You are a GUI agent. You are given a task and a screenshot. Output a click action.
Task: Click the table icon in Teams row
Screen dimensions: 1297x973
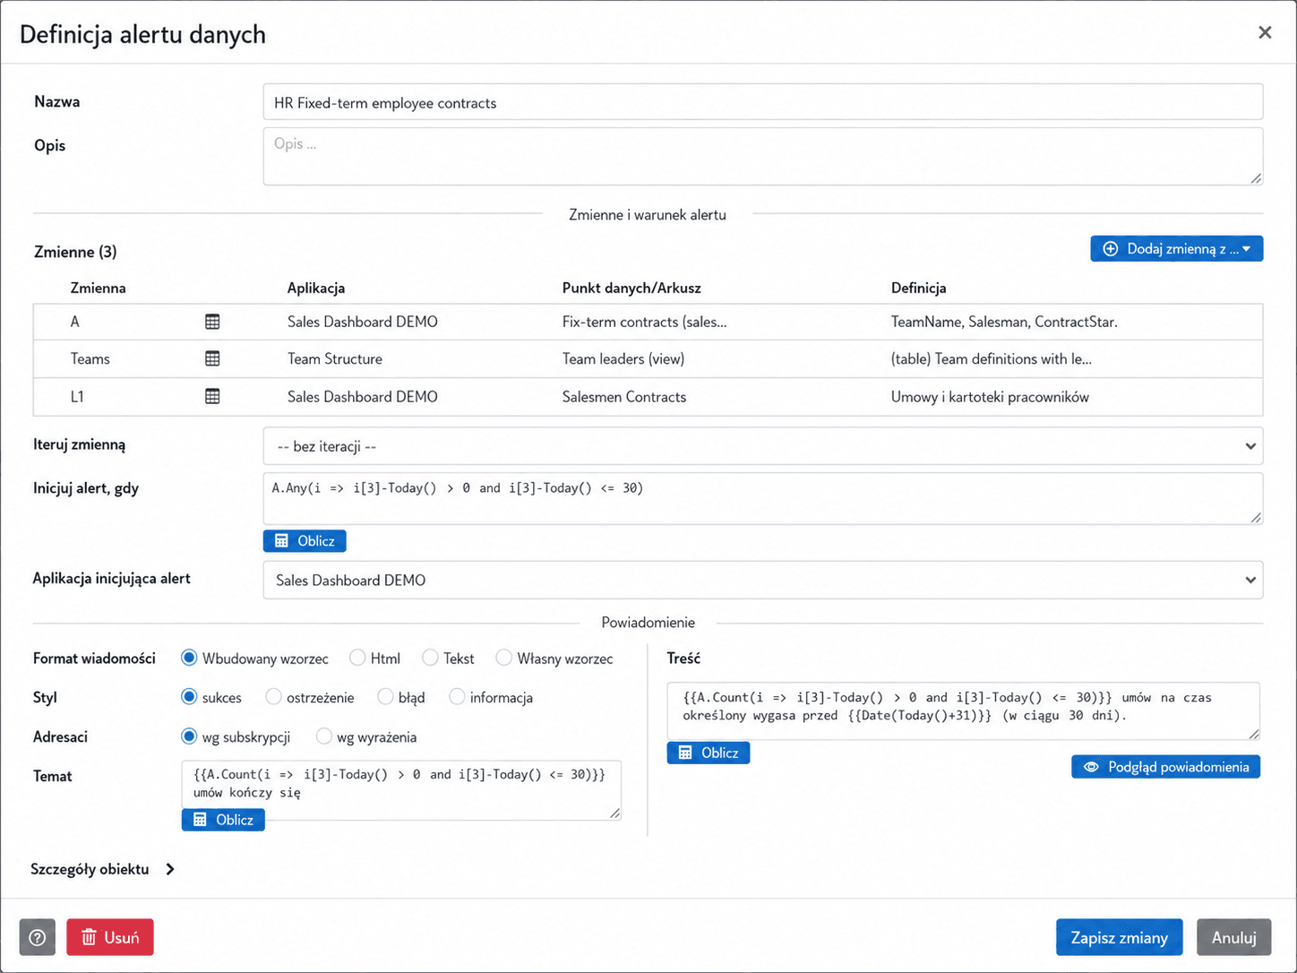point(212,358)
